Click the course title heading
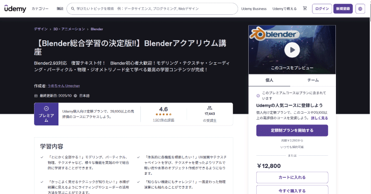 pos(130,47)
